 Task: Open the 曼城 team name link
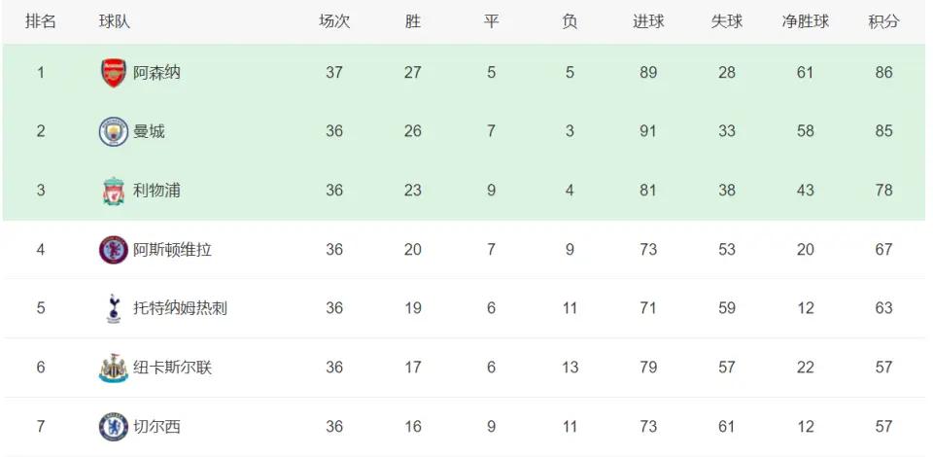[x=149, y=131]
